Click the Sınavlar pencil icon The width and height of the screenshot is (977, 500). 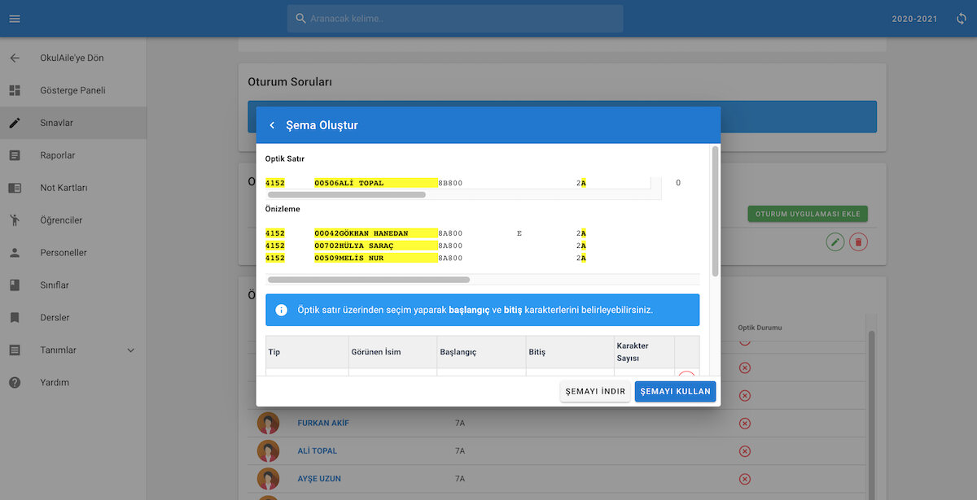click(x=15, y=123)
